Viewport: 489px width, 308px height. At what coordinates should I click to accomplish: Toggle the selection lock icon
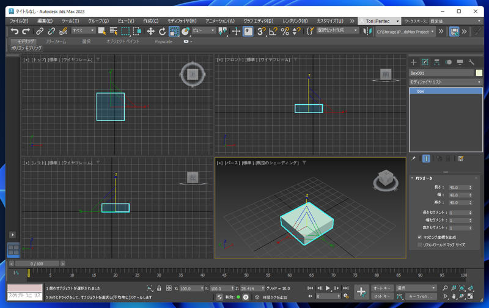159,288
